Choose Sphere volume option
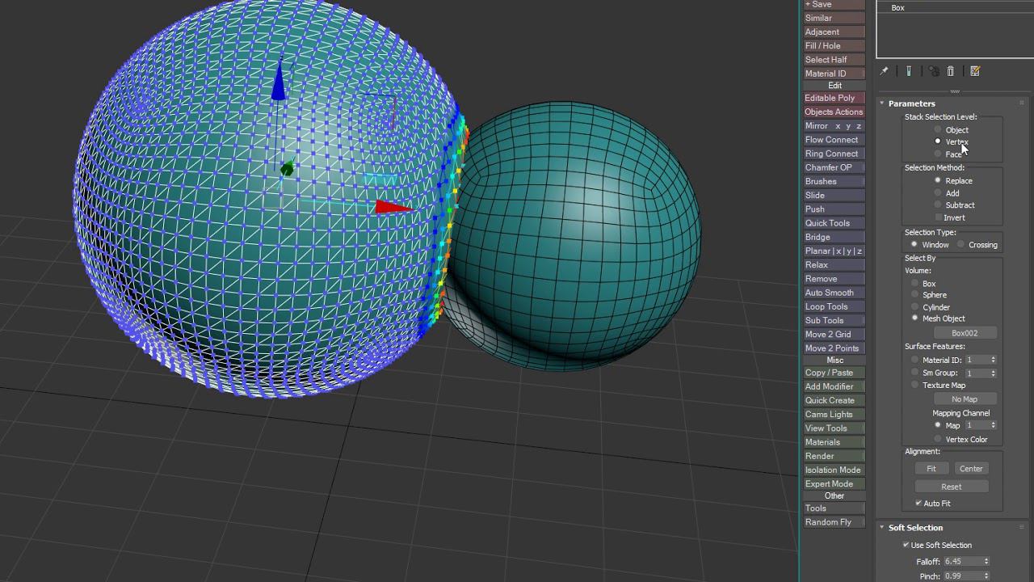 coord(915,295)
